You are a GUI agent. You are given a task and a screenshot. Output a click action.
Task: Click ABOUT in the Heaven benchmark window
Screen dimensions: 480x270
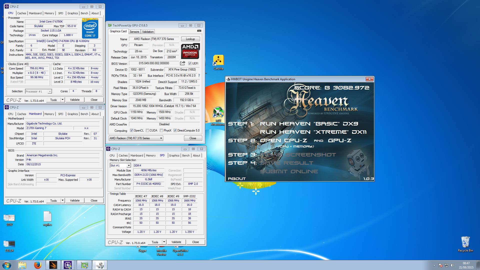[x=237, y=179]
